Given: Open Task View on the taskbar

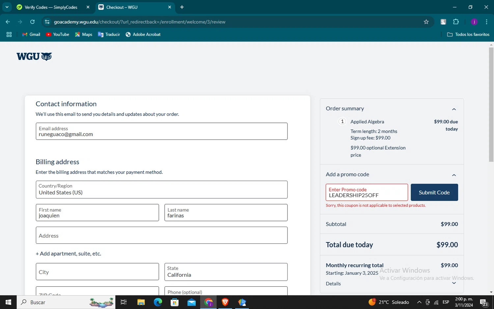Looking at the screenshot, I should 123,302.
